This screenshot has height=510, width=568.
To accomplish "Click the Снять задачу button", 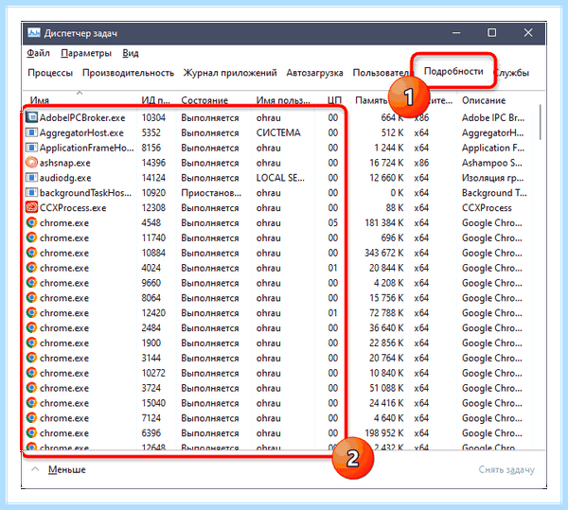I will [506, 469].
